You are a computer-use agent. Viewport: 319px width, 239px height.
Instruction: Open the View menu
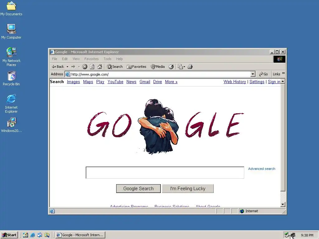(x=76, y=59)
